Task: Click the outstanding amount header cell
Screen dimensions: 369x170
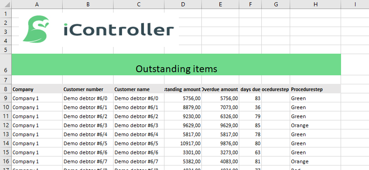Action: coord(183,89)
